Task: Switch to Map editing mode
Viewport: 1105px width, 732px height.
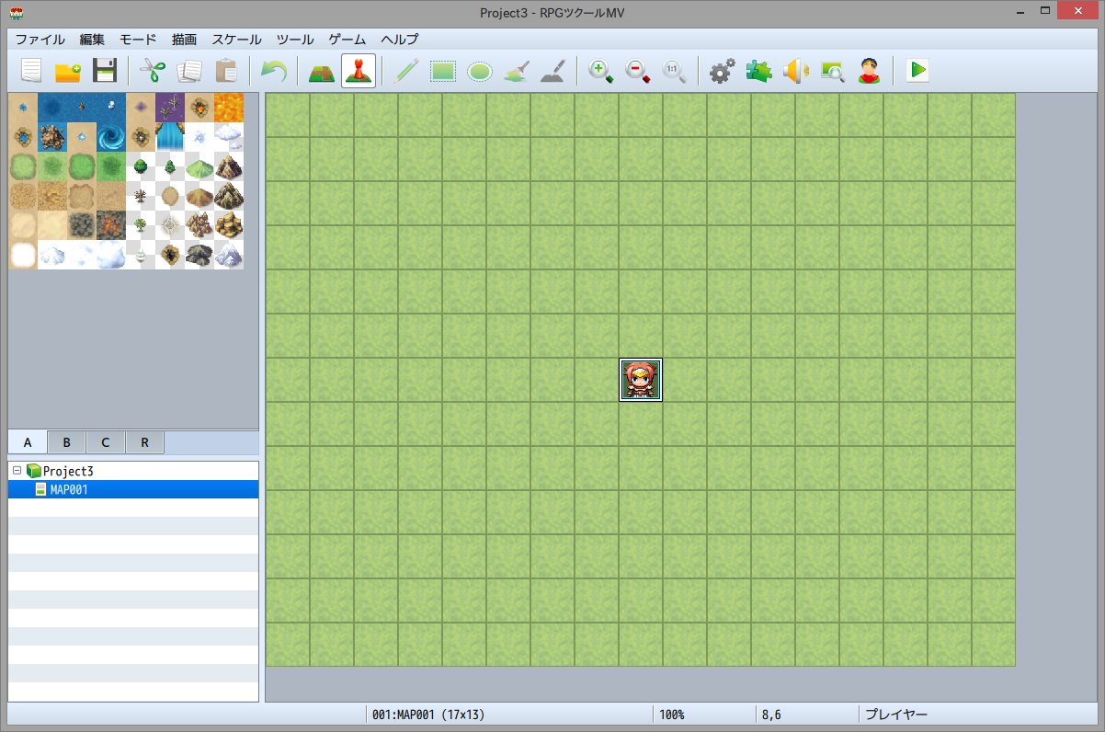Action: coord(321,71)
